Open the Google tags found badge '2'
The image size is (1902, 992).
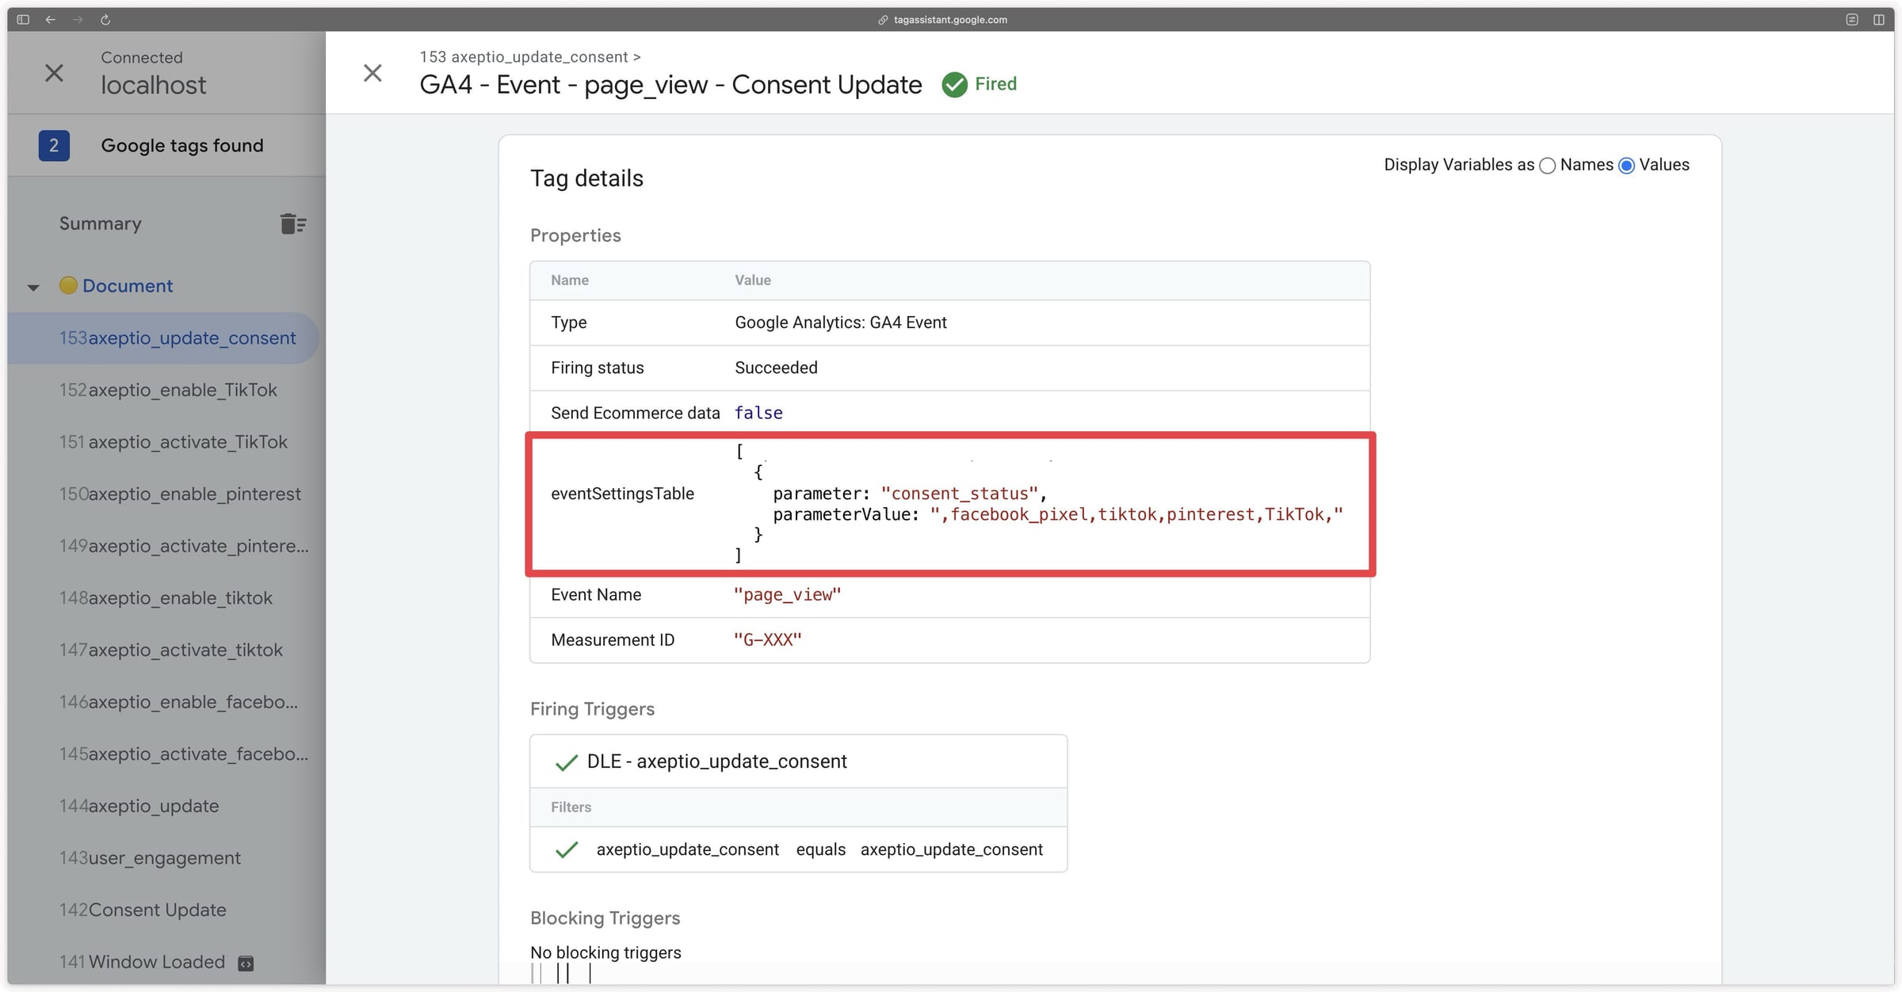point(54,146)
